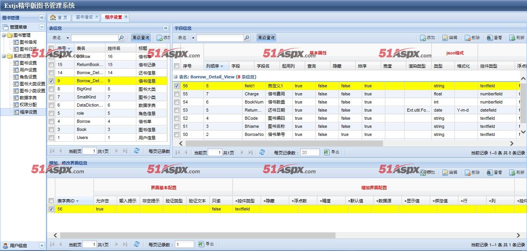This screenshot has width=527, height=251.
Task: Click 编辑 in the bottom panel toolbar
Action: (x=450, y=173)
